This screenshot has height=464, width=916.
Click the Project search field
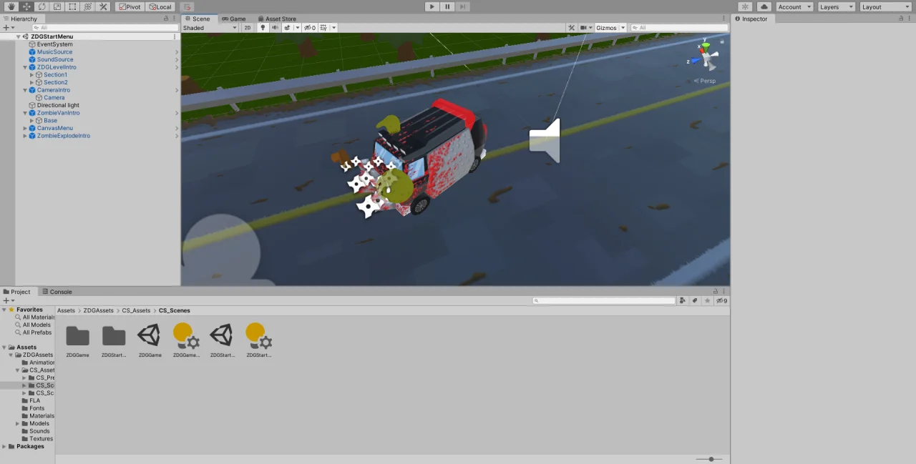pos(605,301)
